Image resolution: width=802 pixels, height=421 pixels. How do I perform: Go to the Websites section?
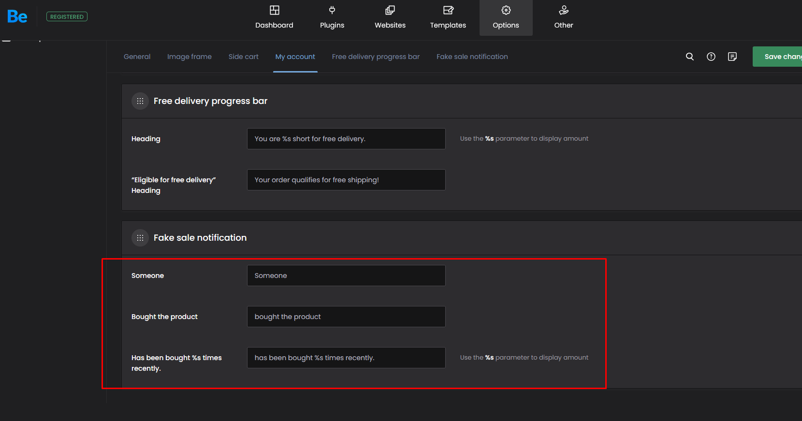[390, 17]
